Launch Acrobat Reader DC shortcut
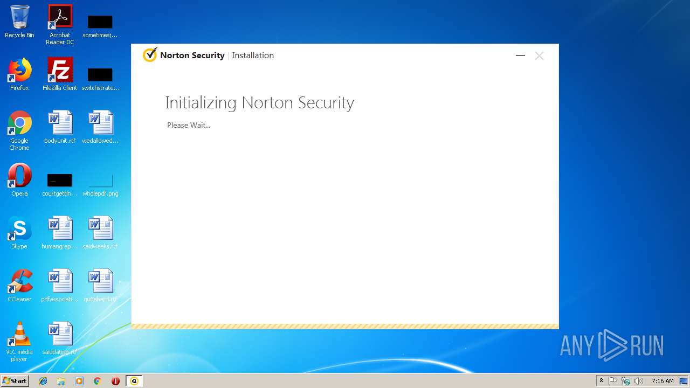 (x=60, y=25)
